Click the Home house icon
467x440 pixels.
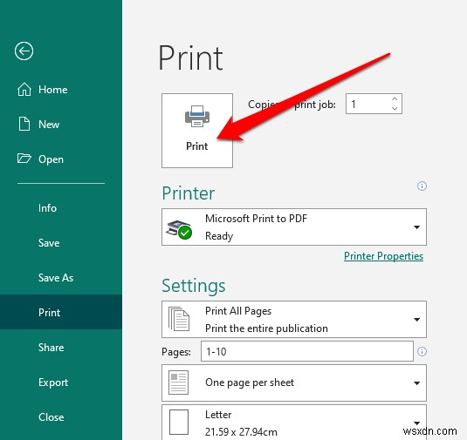(24, 89)
